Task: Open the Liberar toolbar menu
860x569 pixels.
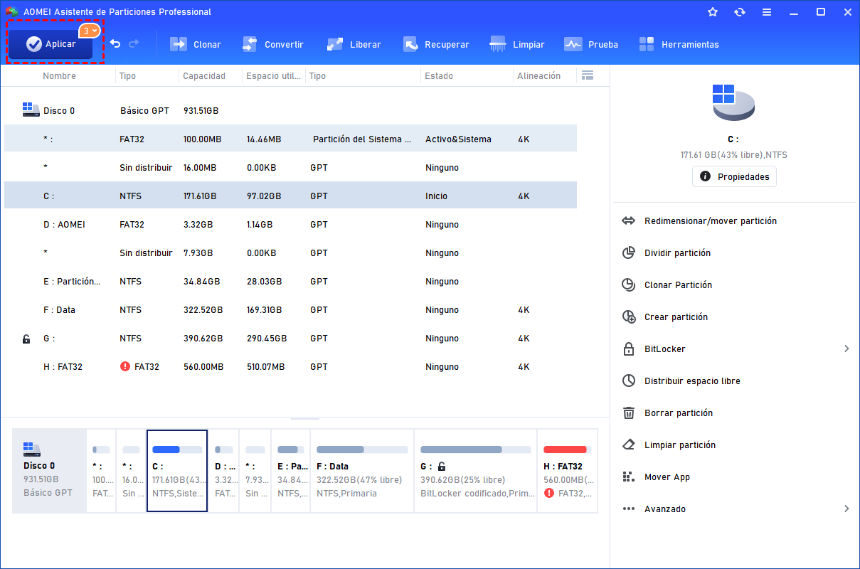Action: click(354, 44)
